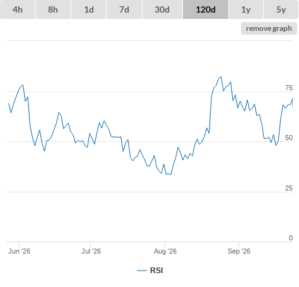This screenshot has height=287, width=299.
Task: Toggle the RSI series legend label
Action: pyautogui.click(x=156, y=271)
